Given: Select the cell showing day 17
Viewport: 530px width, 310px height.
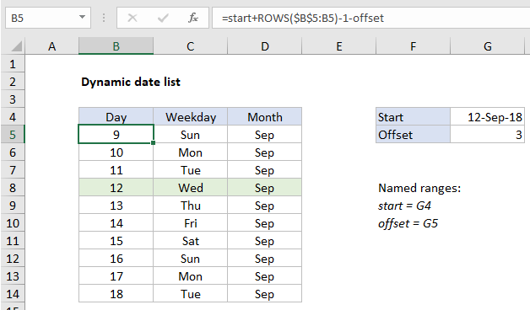Looking at the screenshot, I should click(x=116, y=276).
